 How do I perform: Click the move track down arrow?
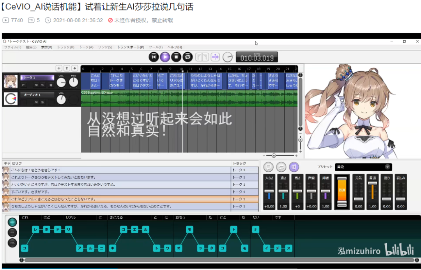pos(74,68)
